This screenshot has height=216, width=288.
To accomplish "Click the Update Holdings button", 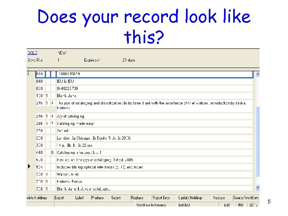I will click(x=194, y=198).
